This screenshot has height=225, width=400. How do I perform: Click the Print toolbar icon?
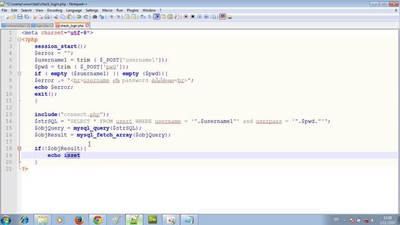[x=47, y=17]
